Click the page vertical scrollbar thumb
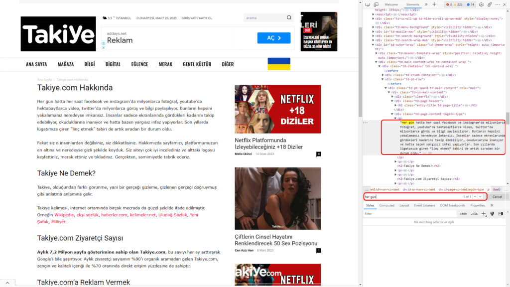The width and height of the screenshot is (510, 287). (x=360, y=72)
